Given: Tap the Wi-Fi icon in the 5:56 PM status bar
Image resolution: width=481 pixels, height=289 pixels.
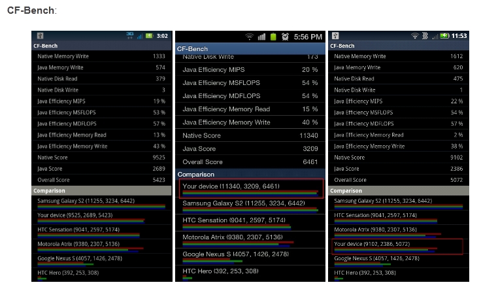Looking at the screenshot, I should (250, 37).
